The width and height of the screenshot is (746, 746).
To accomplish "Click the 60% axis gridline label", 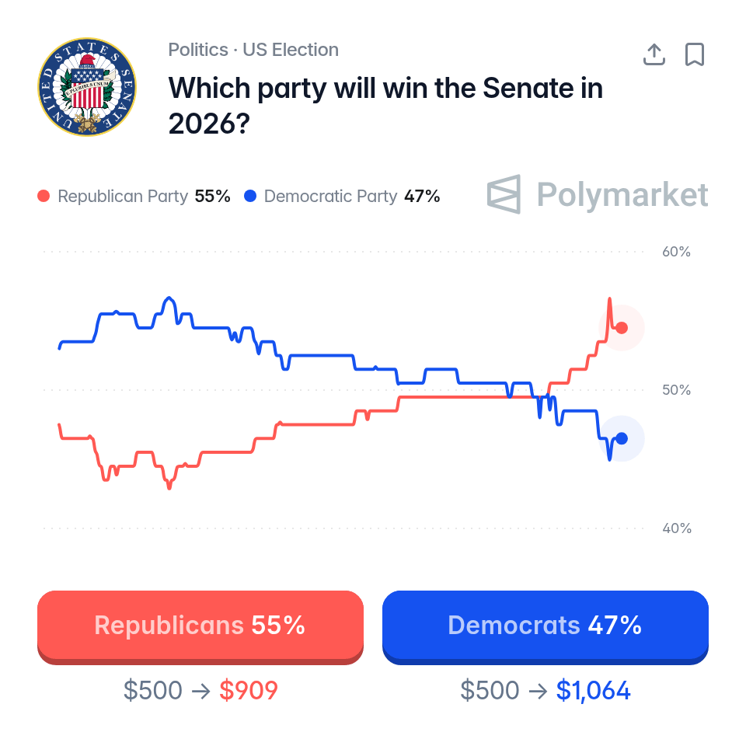I will (676, 252).
